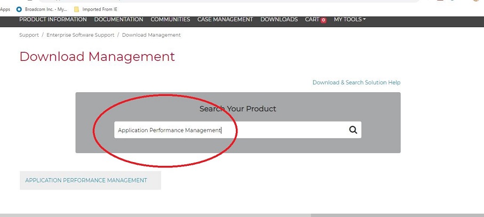Click Enterprise Software Support breadcrumb link
484x217 pixels.
click(x=80, y=35)
